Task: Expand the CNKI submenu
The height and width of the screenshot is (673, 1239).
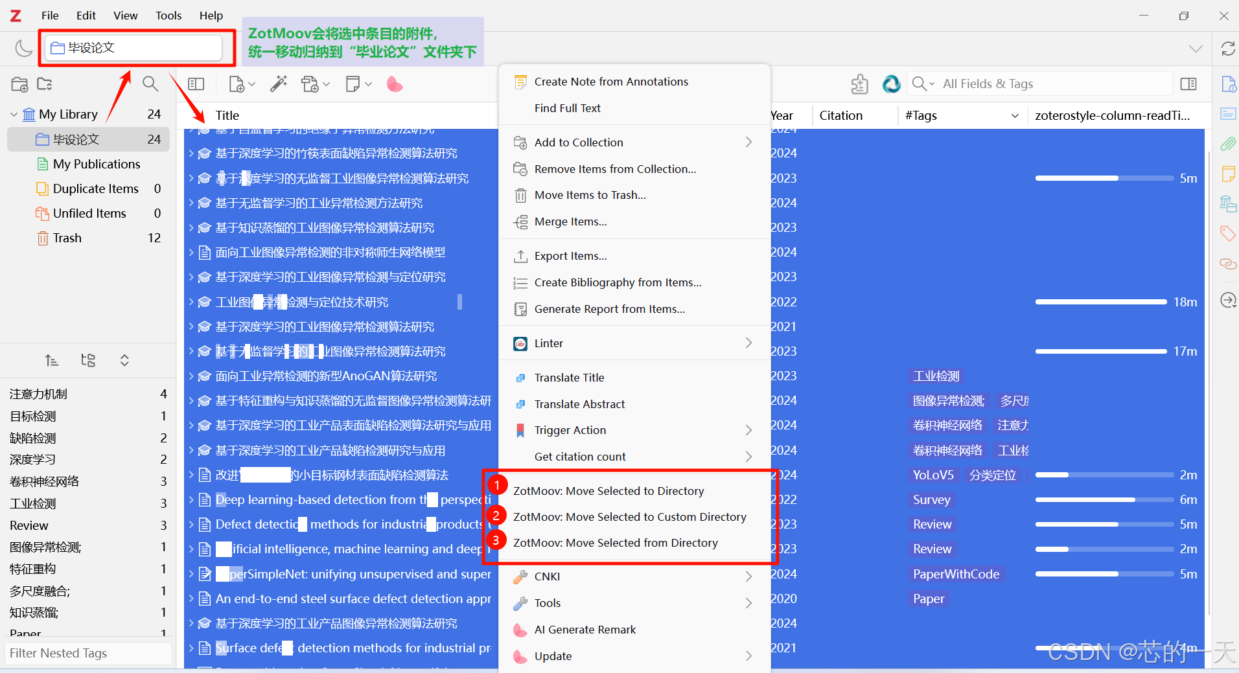Action: click(748, 576)
